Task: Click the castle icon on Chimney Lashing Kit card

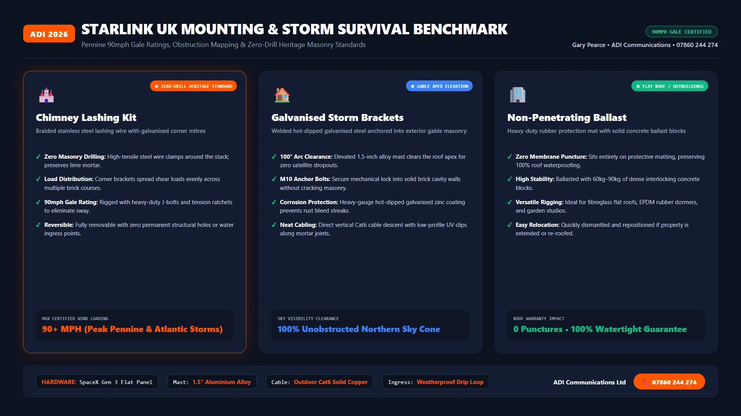Action: coord(46,95)
